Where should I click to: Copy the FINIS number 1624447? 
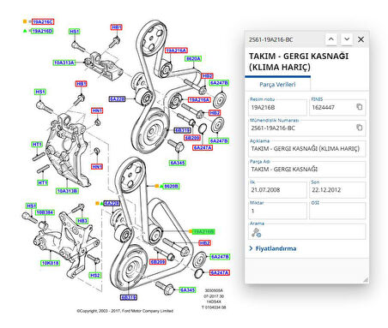click(360, 107)
